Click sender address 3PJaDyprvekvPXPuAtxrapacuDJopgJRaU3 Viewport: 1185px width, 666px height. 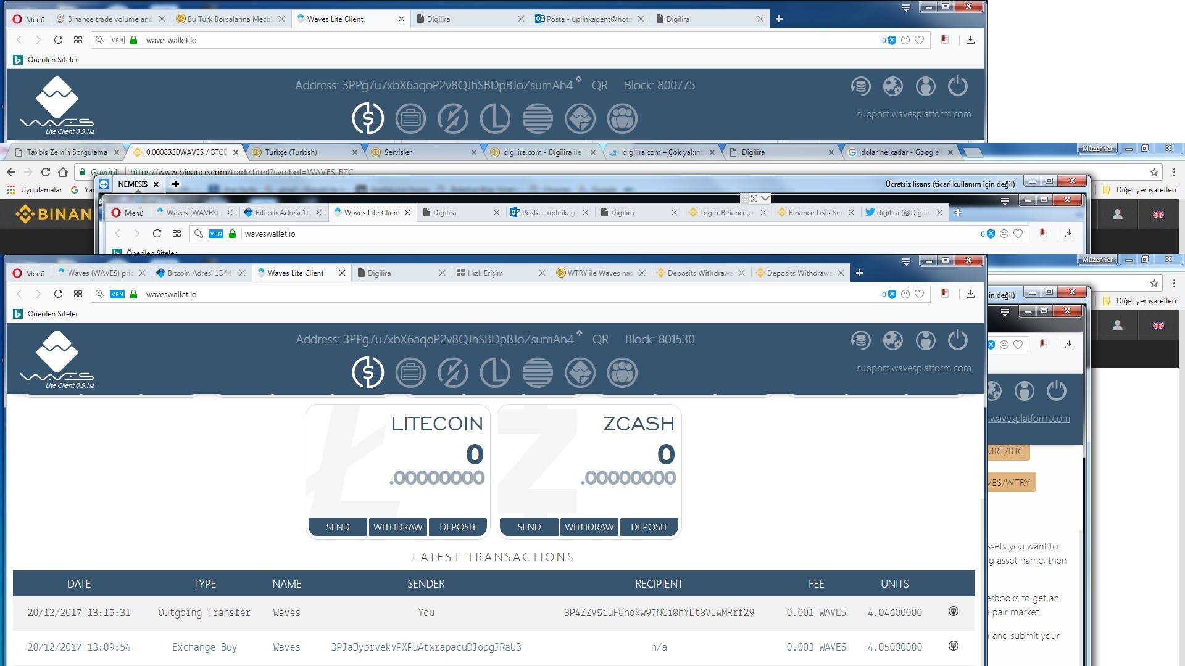click(x=426, y=647)
